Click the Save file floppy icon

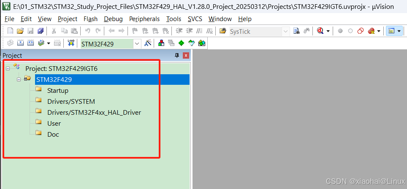(31, 31)
